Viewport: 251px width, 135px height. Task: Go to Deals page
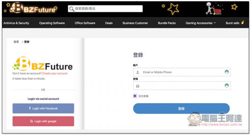(109, 23)
